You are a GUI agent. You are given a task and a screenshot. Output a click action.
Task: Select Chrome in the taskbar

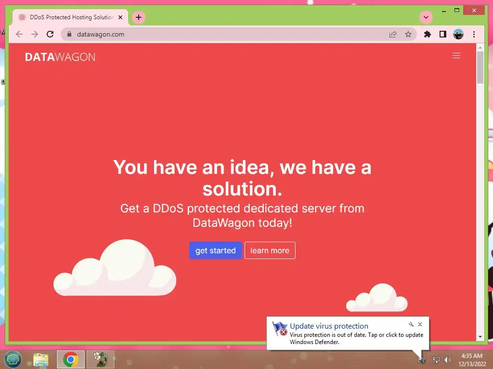tap(70, 359)
